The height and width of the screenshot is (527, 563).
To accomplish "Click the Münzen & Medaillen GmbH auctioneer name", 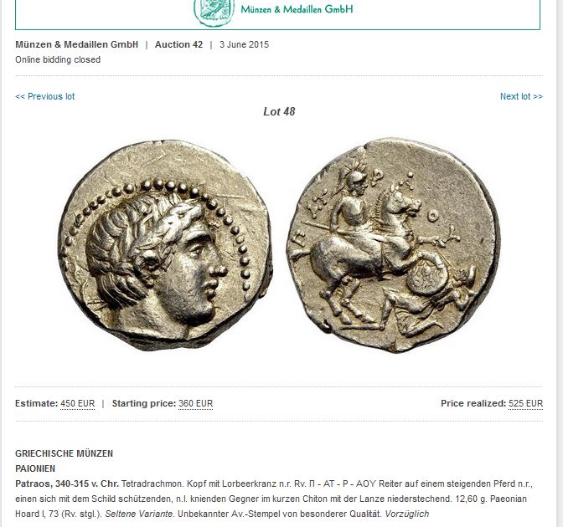I will click(76, 44).
